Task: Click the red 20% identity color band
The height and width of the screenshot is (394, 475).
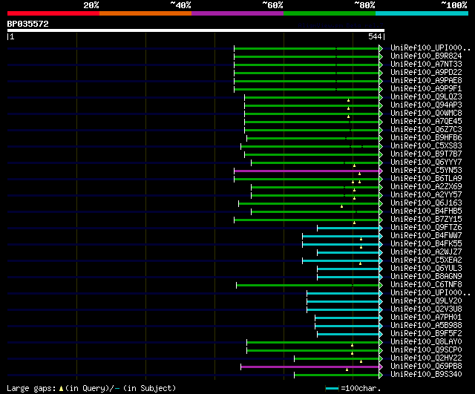Action: (x=53, y=13)
